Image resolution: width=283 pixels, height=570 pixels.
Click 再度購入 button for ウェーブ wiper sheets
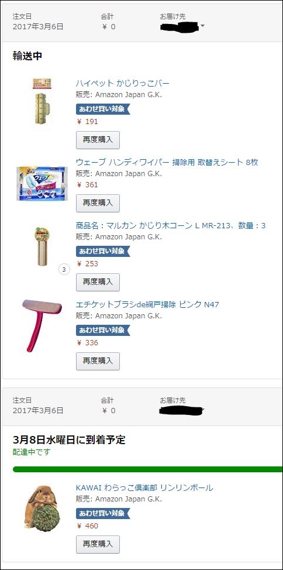(x=98, y=203)
